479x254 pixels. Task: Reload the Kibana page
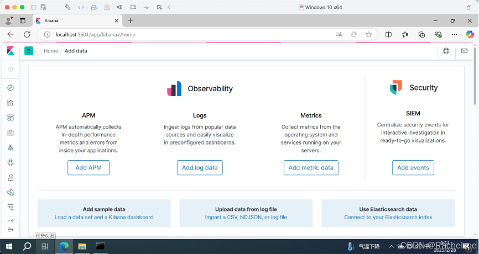point(27,34)
